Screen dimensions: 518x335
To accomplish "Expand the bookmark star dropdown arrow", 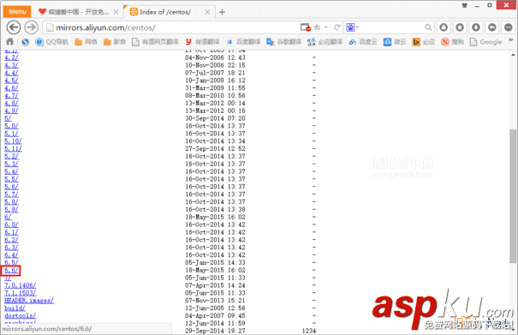I will (326, 27).
